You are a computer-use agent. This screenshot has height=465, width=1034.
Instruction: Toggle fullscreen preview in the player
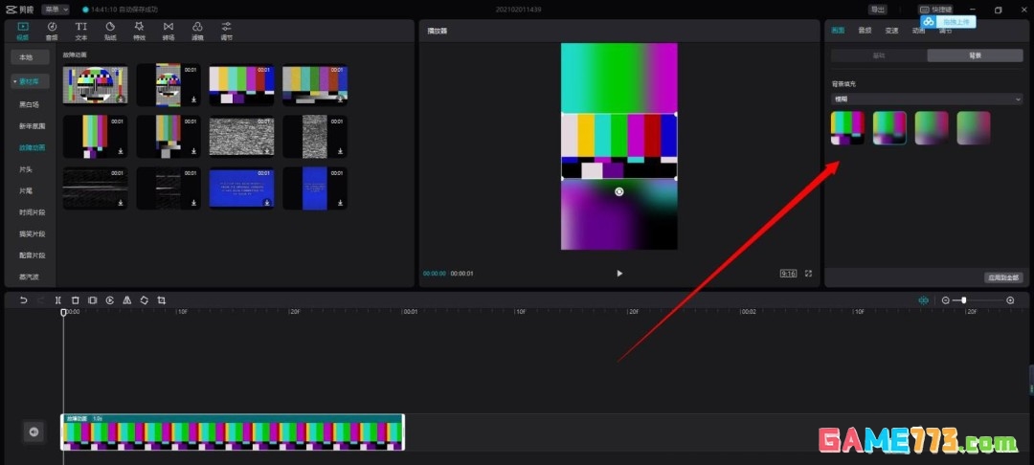(809, 274)
